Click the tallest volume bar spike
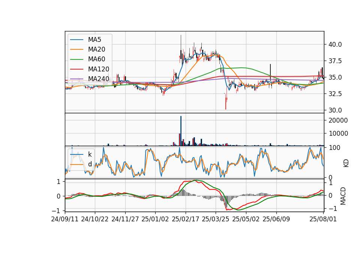Viewport: 360px width, 258px height. click(x=181, y=131)
